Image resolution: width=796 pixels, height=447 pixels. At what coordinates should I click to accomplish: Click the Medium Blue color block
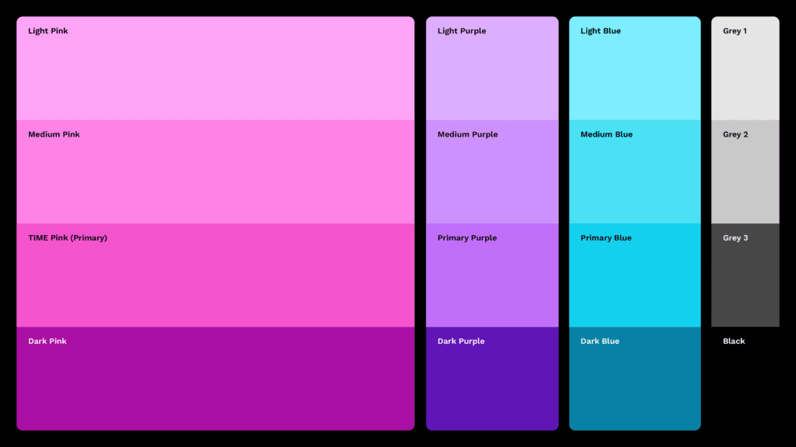click(x=634, y=172)
